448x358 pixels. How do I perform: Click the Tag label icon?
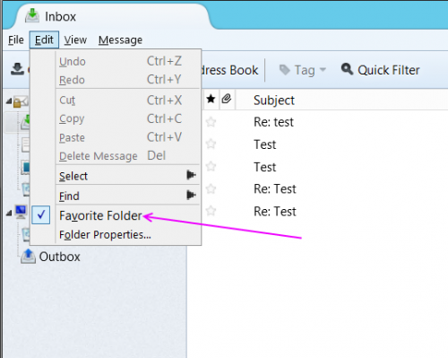[x=285, y=70]
